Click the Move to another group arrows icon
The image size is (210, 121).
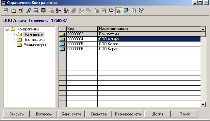(59, 10)
